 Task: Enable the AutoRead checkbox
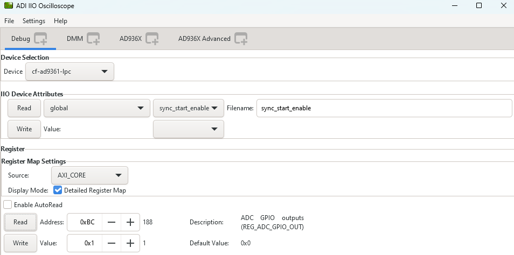pos(8,205)
